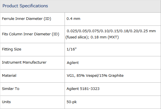161x109 pixels.
Task: Select the Fits Column Inner Diameter (ID) label
Action: pyautogui.click(x=30, y=34)
